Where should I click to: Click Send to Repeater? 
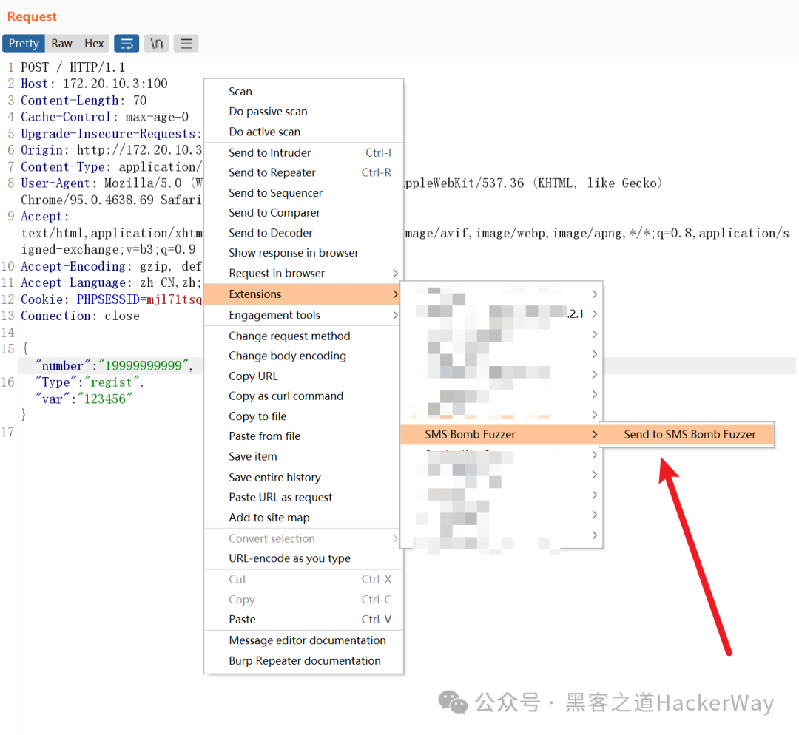tap(304, 173)
